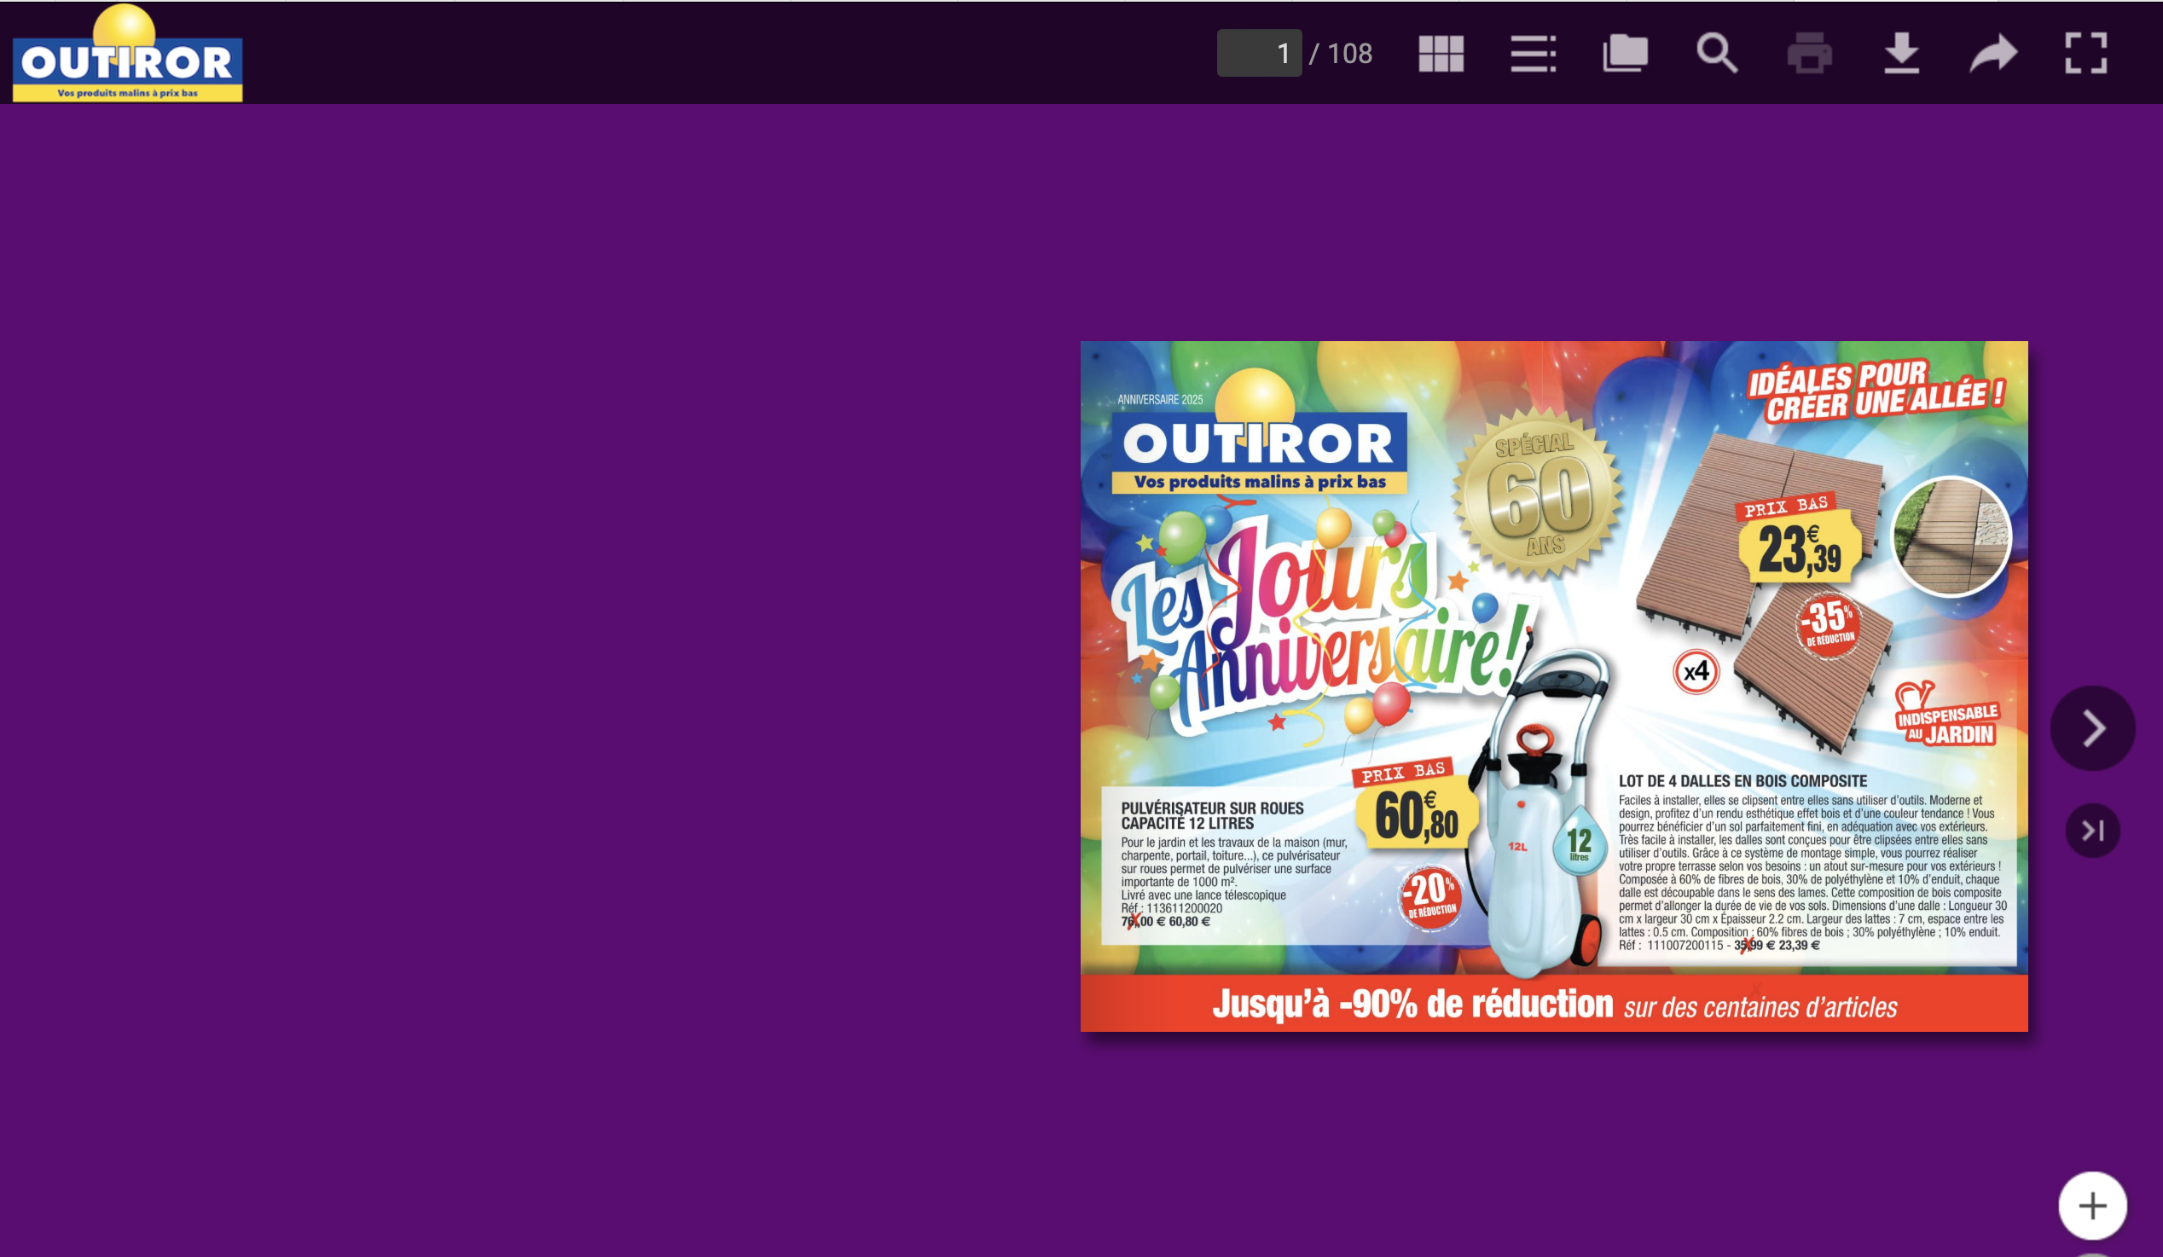The image size is (2163, 1257).
Task: Click the Outiror logo in header
Action: pyautogui.click(x=127, y=53)
